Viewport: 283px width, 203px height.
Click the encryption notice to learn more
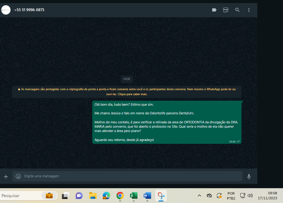(127, 91)
